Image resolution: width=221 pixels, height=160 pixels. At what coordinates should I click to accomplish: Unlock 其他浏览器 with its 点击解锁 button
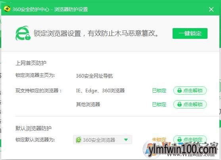click(190, 104)
